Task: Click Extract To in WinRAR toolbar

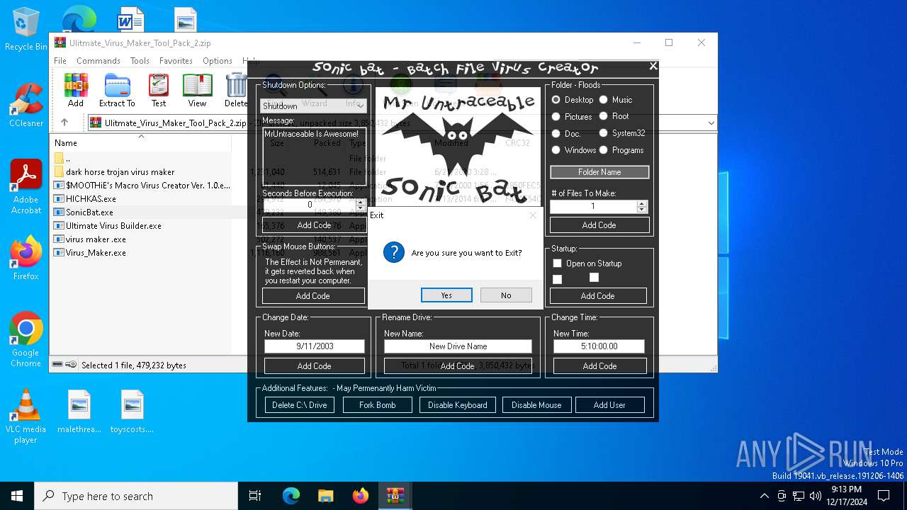Action: (x=117, y=89)
